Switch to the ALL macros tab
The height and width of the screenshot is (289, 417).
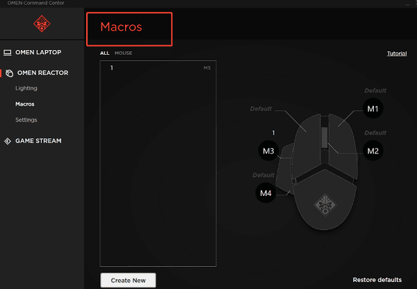pos(104,53)
